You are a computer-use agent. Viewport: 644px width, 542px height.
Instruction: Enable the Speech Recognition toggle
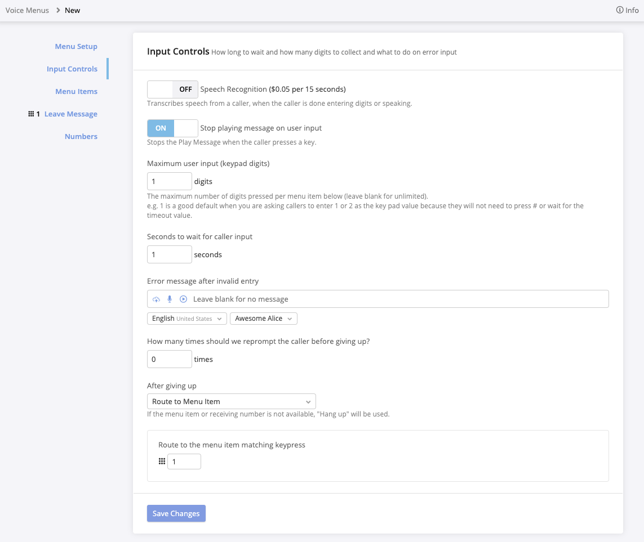pyautogui.click(x=172, y=89)
